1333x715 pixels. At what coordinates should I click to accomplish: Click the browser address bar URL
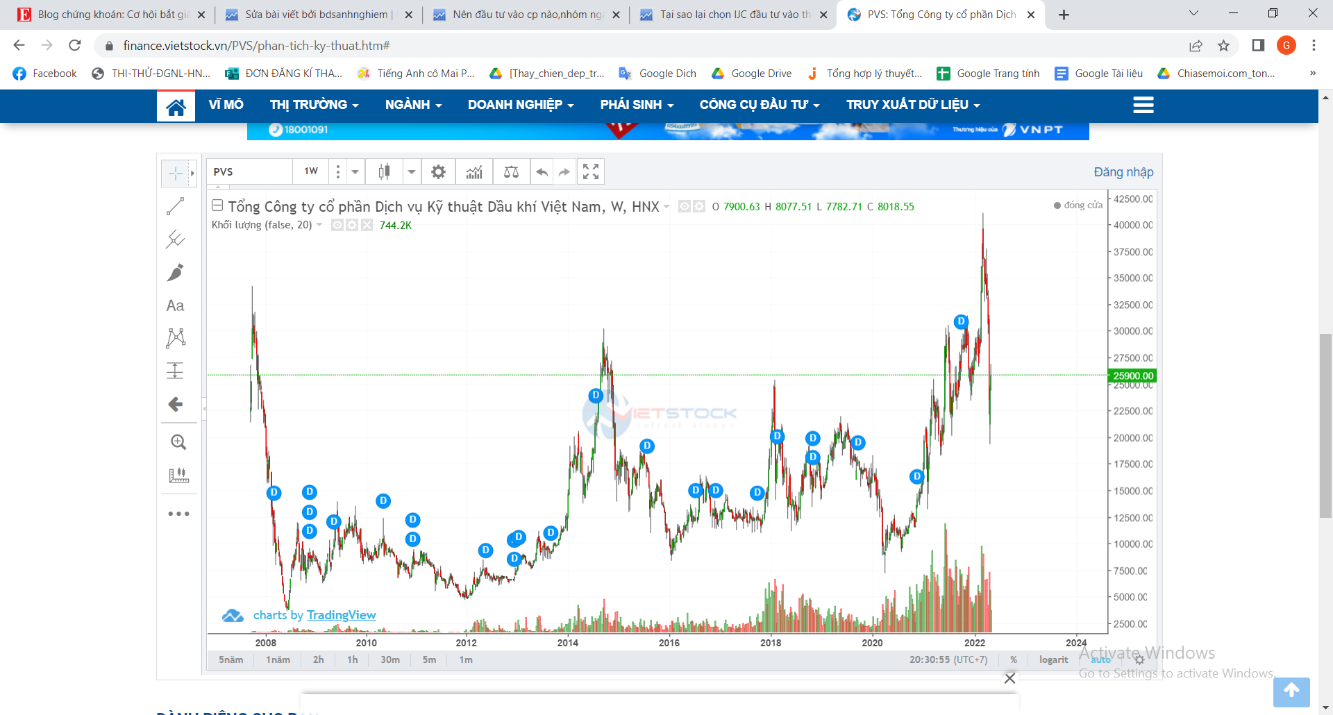pyautogui.click(x=257, y=46)
